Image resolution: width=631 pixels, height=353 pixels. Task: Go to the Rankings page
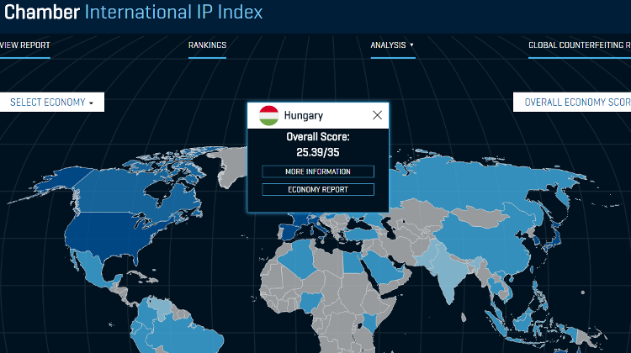[207, 45]
